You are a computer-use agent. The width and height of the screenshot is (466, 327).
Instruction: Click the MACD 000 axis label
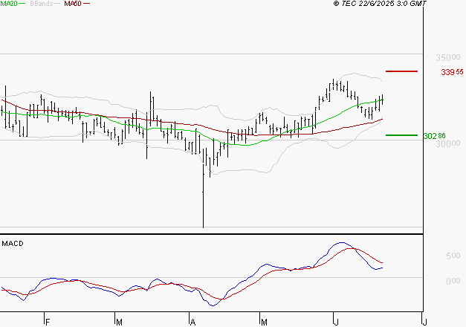[x=453, y=281]
